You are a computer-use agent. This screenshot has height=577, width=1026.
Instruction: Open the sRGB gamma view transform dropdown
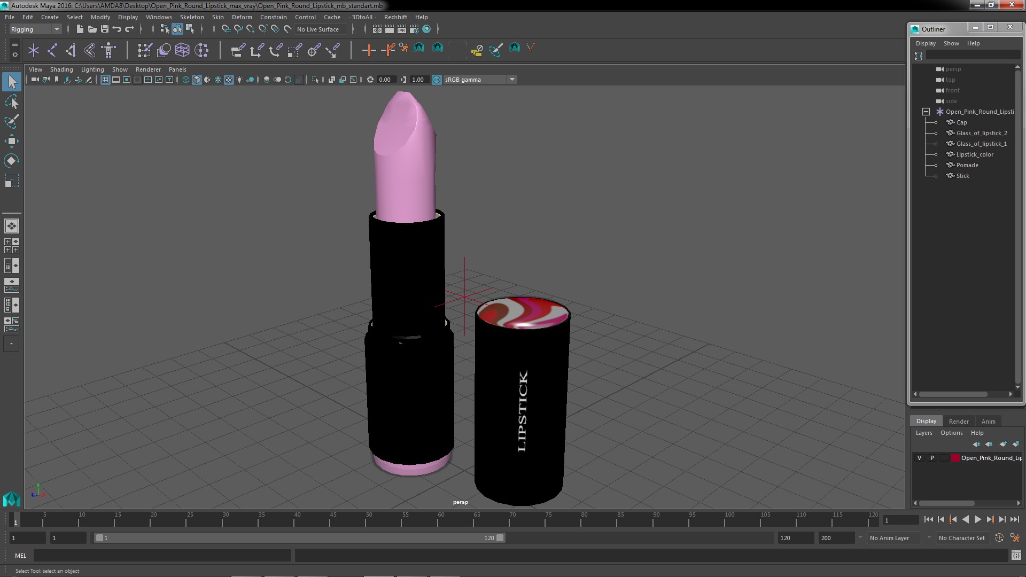(480, 80)
